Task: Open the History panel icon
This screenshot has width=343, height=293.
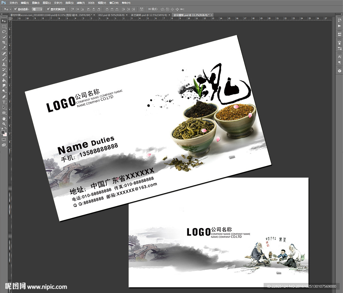Action: 339,21
